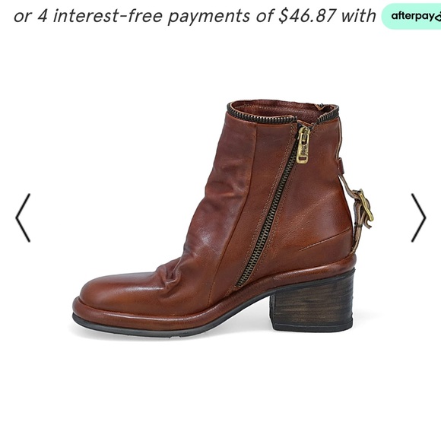Click the word 'payments' in the header
441x441 pixels.
click(208, 17)
